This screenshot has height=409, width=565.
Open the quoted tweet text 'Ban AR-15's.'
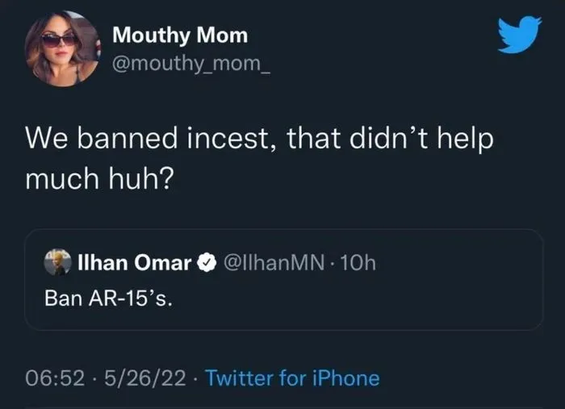tap(108, 298)
